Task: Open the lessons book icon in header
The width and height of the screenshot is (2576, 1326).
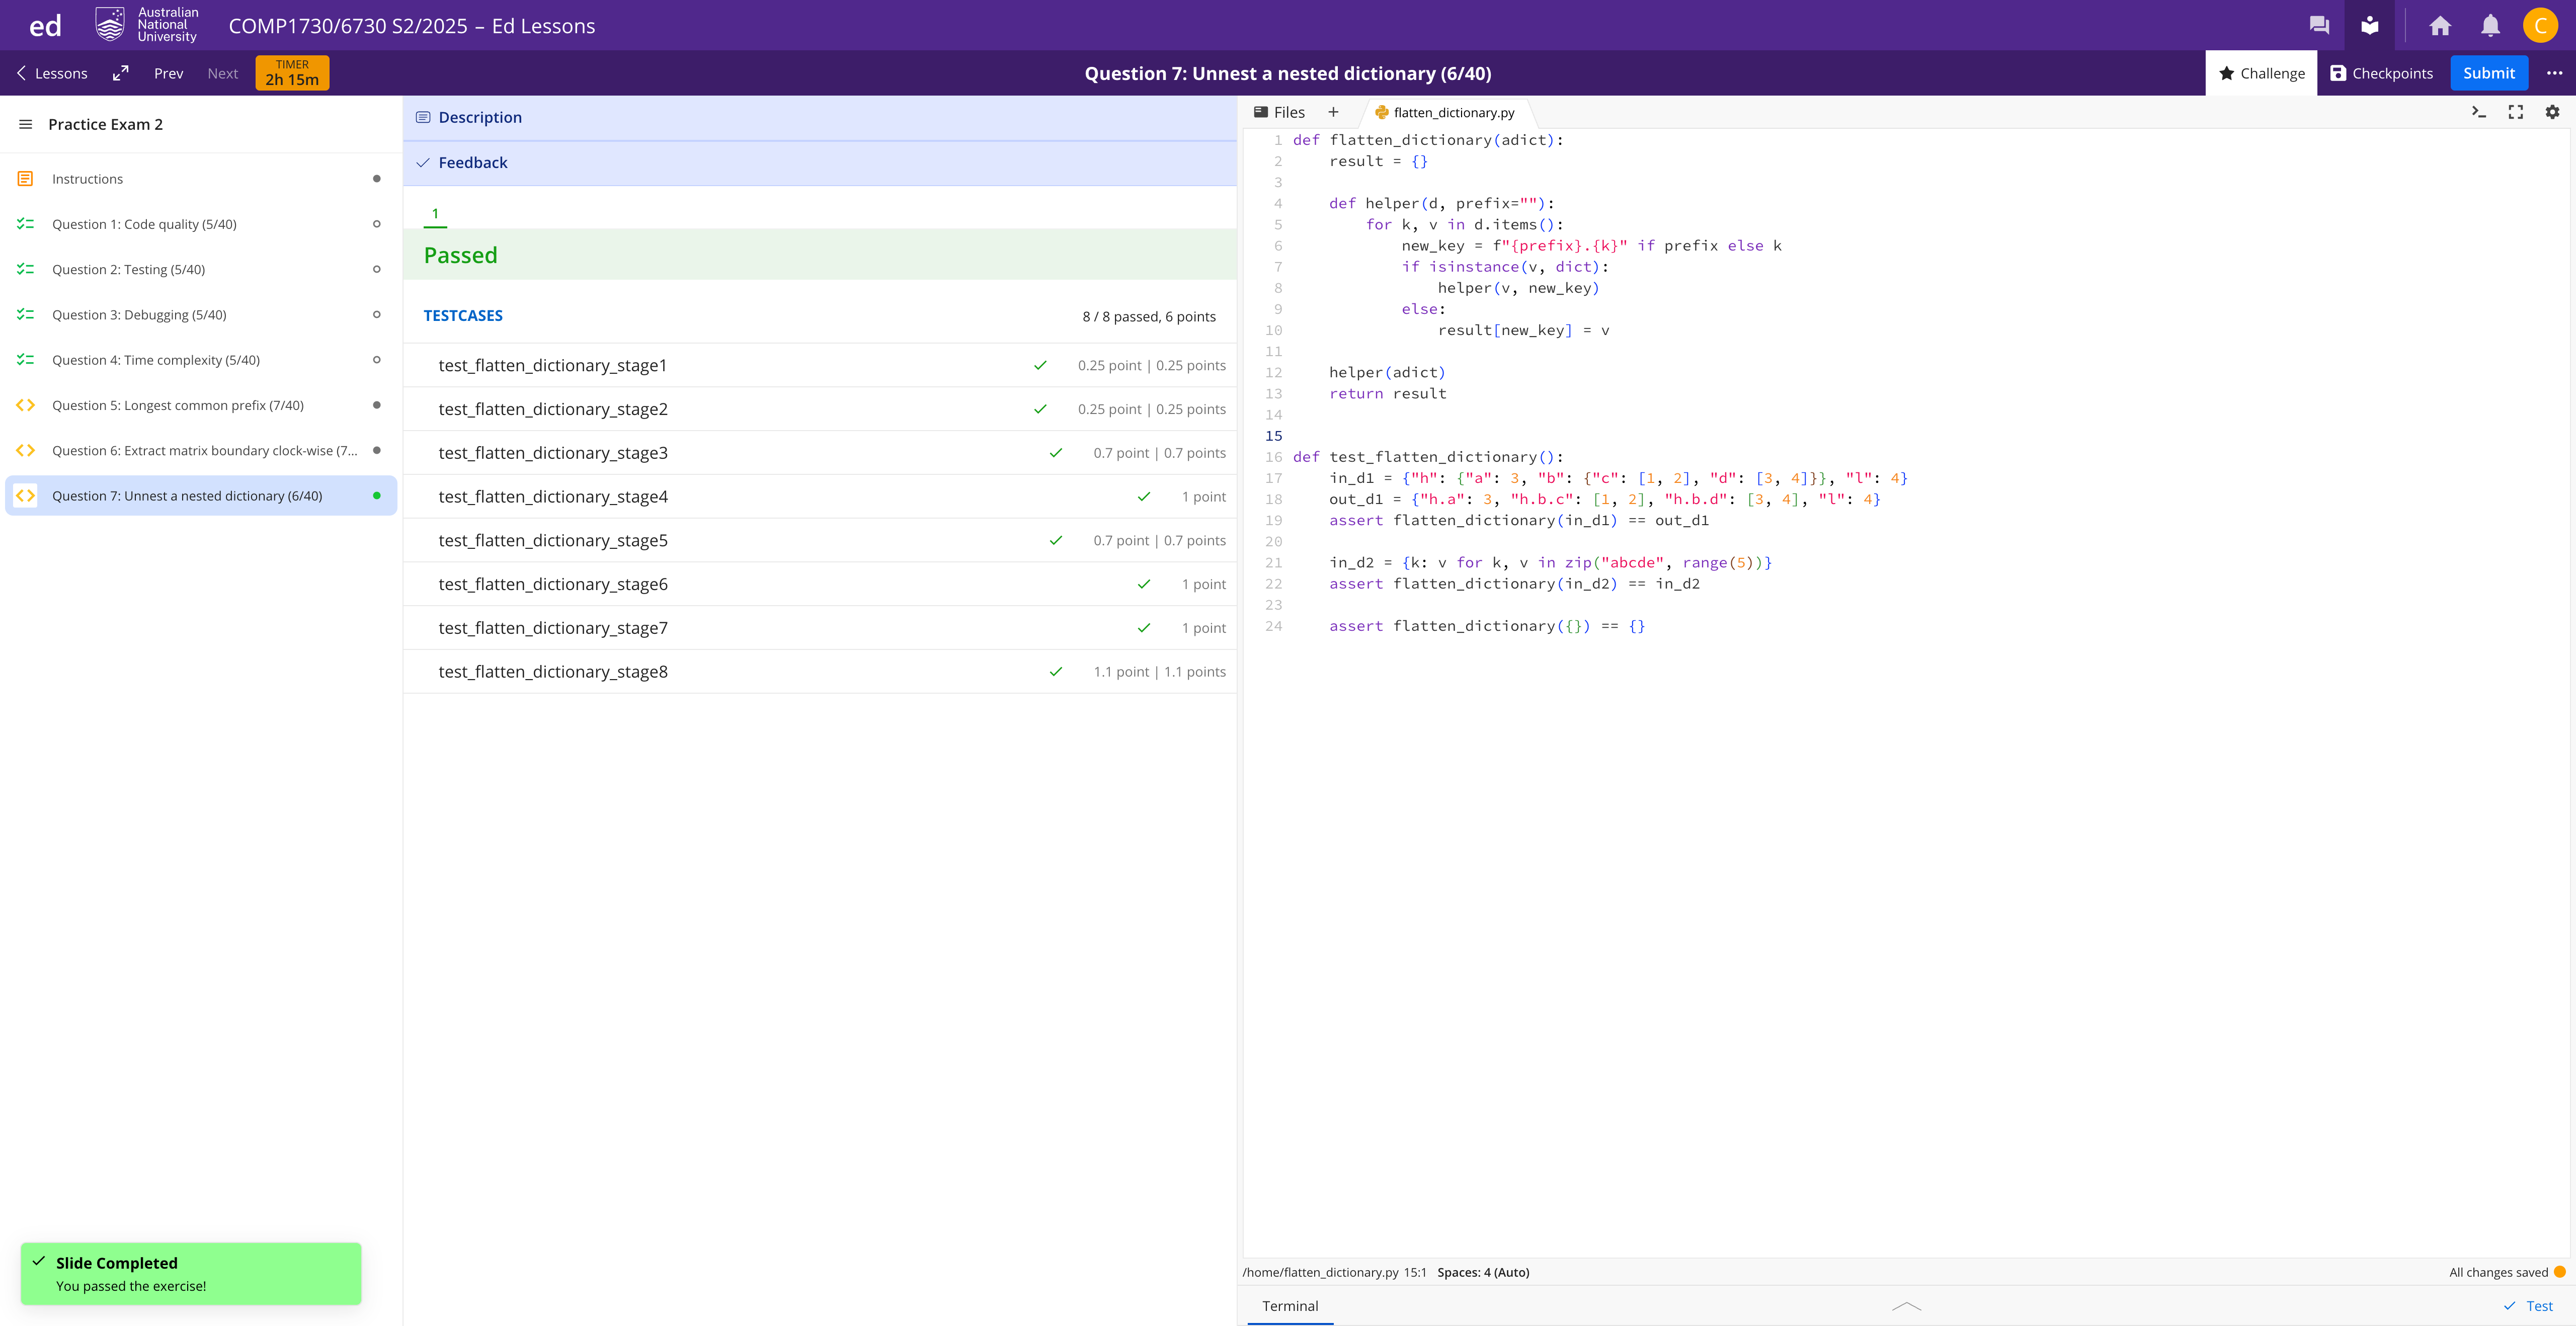Action: 2369,25
